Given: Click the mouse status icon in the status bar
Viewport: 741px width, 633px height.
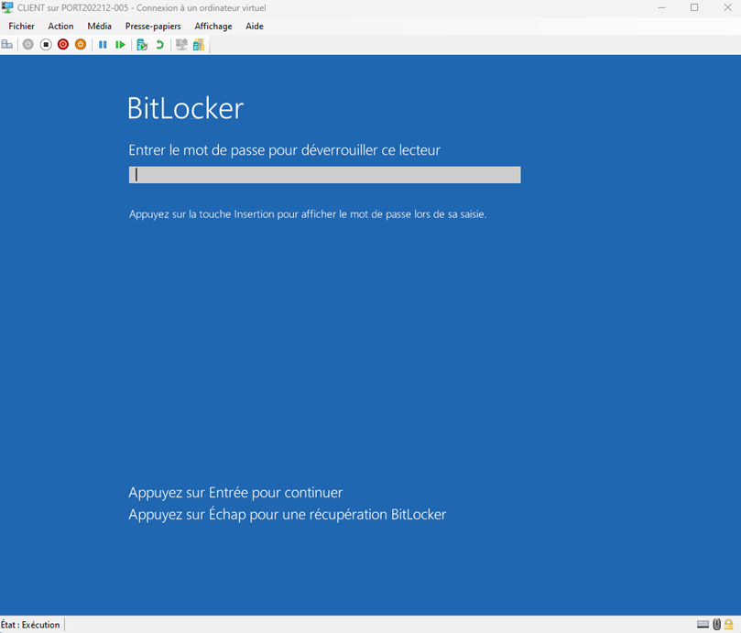Looking at the screenshot, I should (x=717, y=625).
